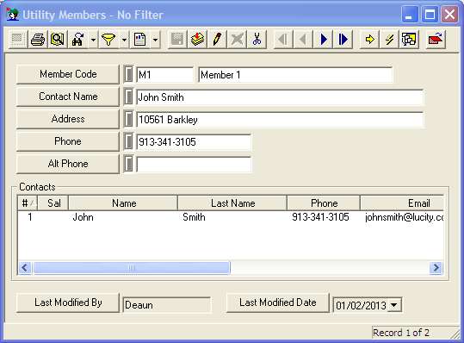Click the disabled save disk icon
Image resolution: width=464 pixels, height=343 pixels.
(177, 40)
